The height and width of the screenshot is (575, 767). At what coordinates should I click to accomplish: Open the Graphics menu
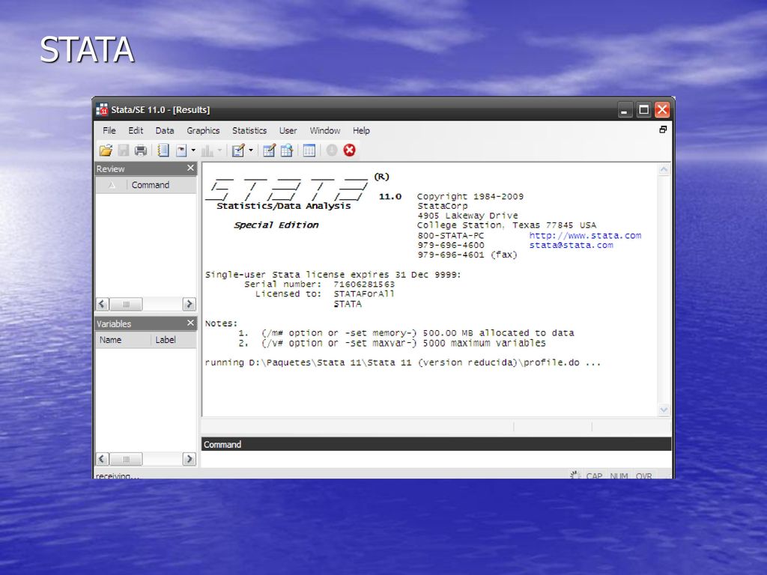203,130
